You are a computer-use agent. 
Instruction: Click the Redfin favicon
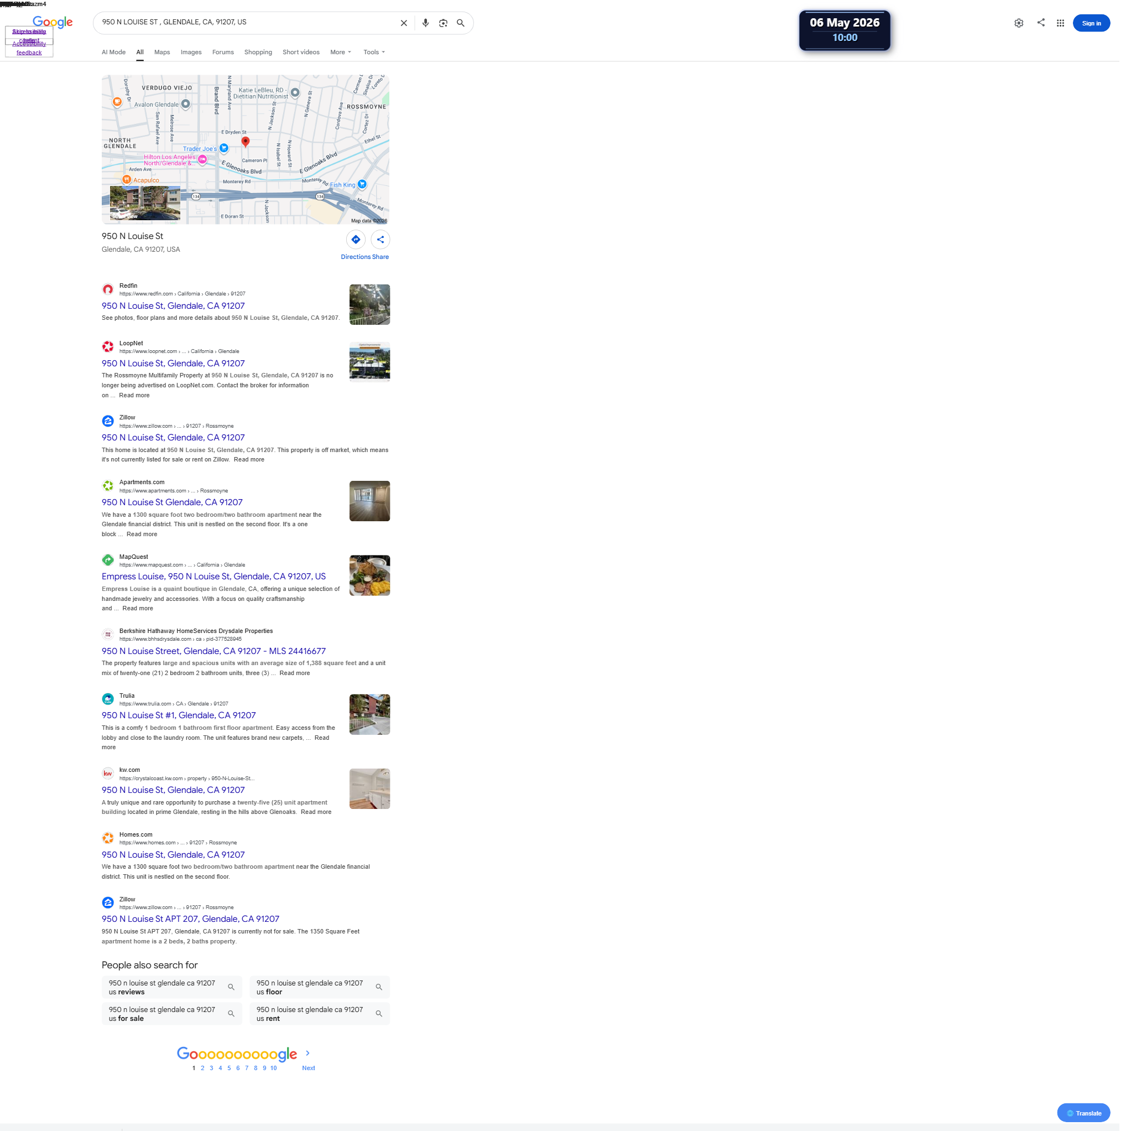[x=108, y=289]
